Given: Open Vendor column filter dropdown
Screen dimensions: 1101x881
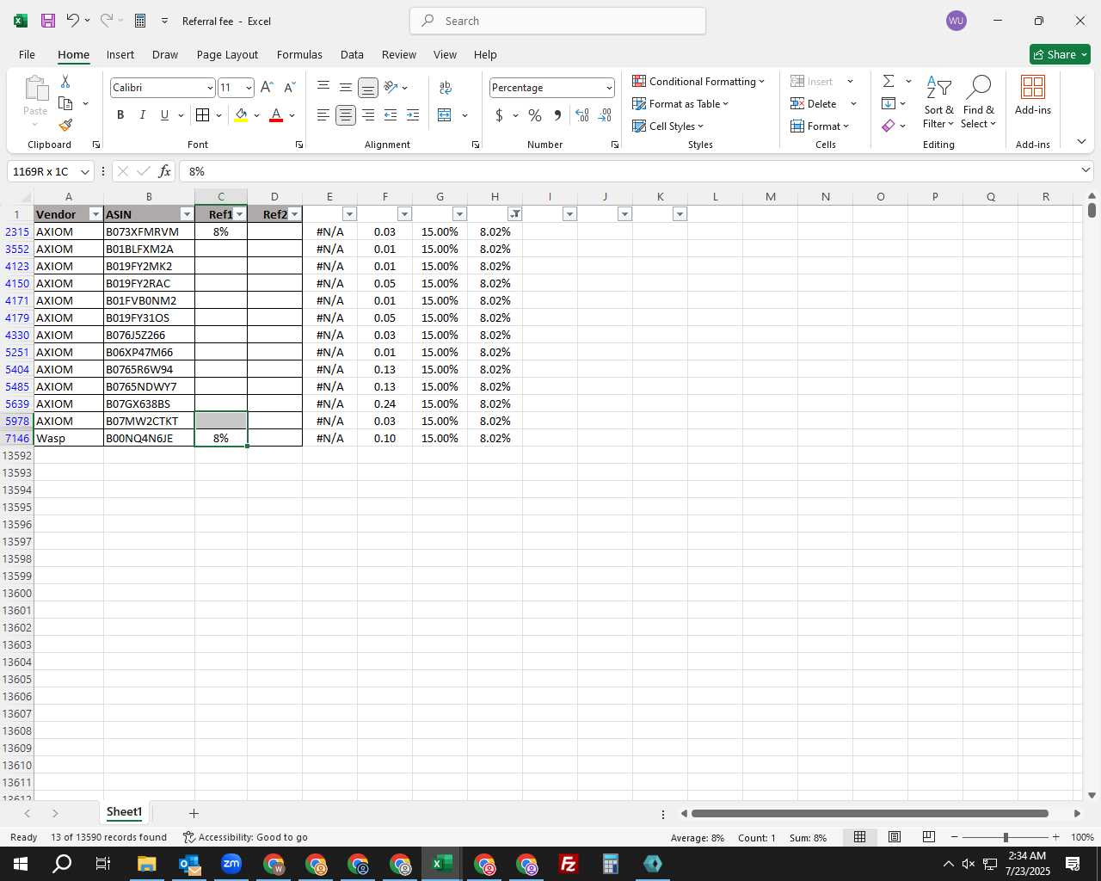Looking at the screenshot, I should 95,214.
